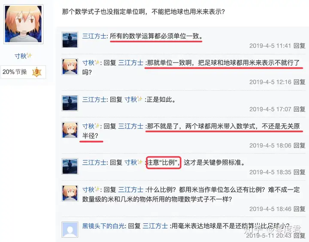The width and height of the screenshot is (309, 242).
Task: Click the level 9 star badge
Action: [36, 72]
